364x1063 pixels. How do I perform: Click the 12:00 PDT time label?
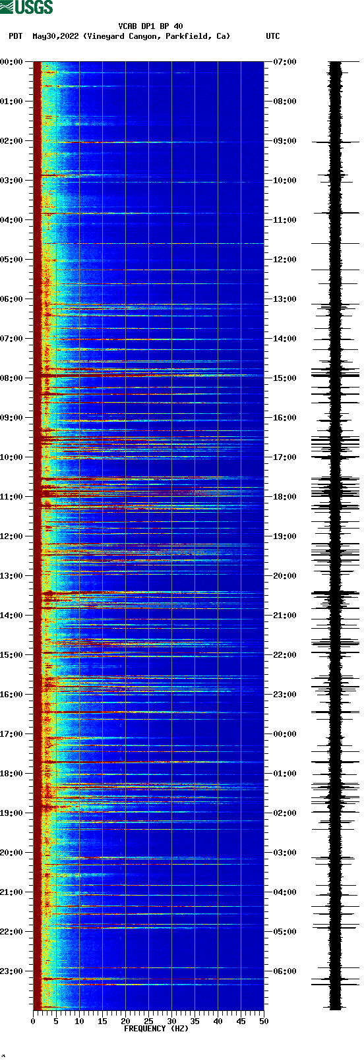point(11,536)
